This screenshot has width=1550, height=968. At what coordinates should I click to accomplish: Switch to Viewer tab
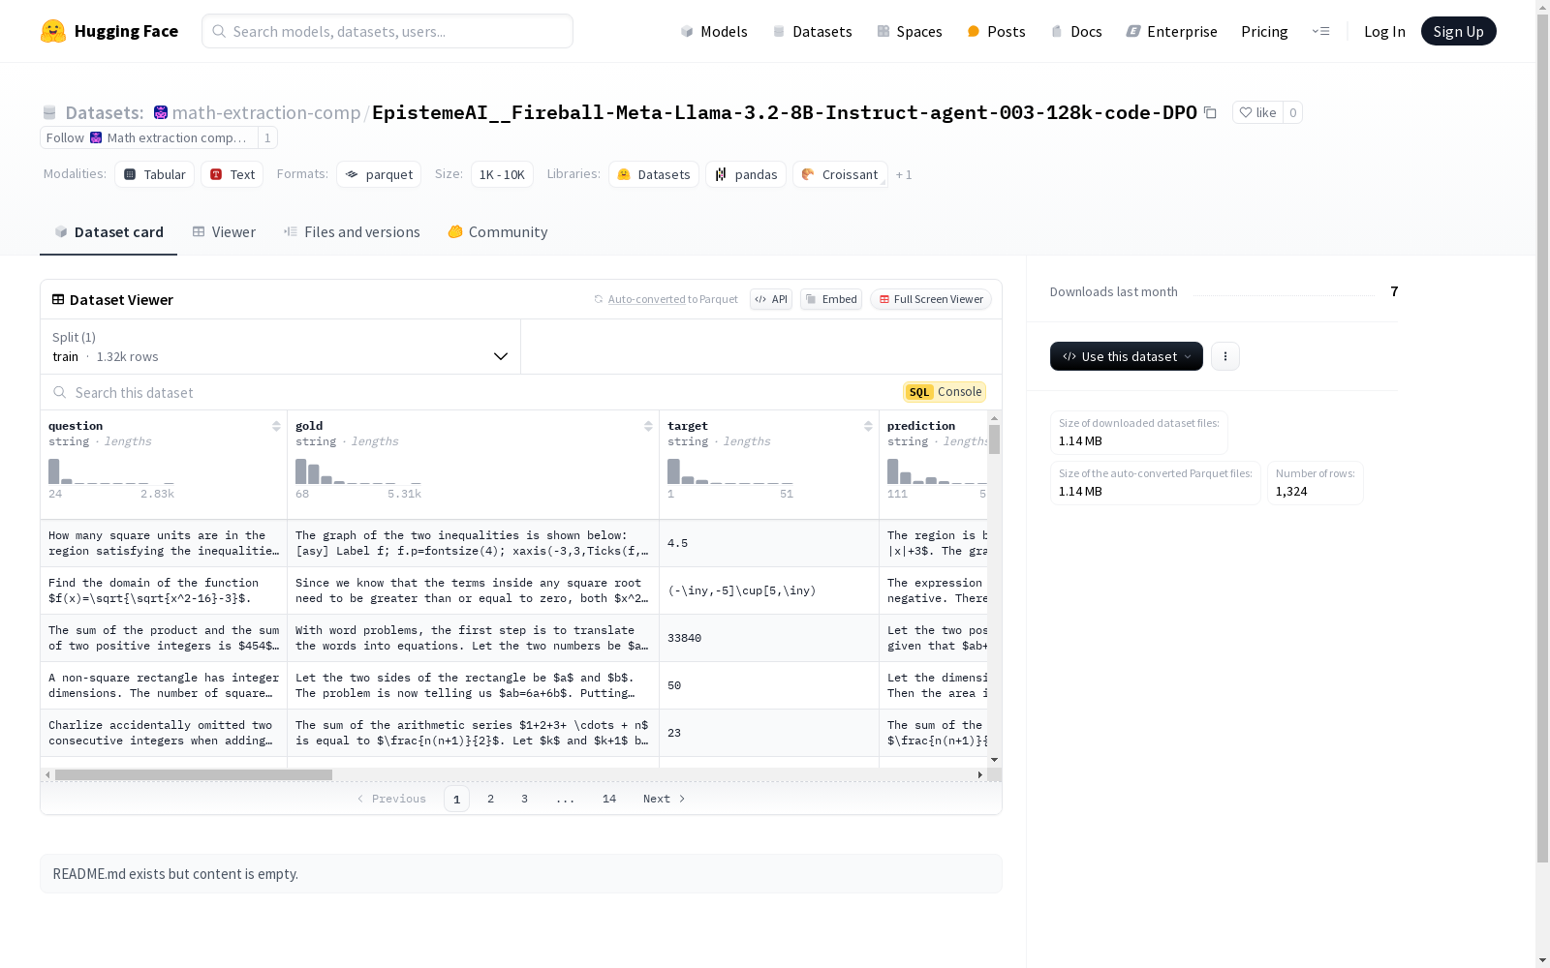(224, 232)
